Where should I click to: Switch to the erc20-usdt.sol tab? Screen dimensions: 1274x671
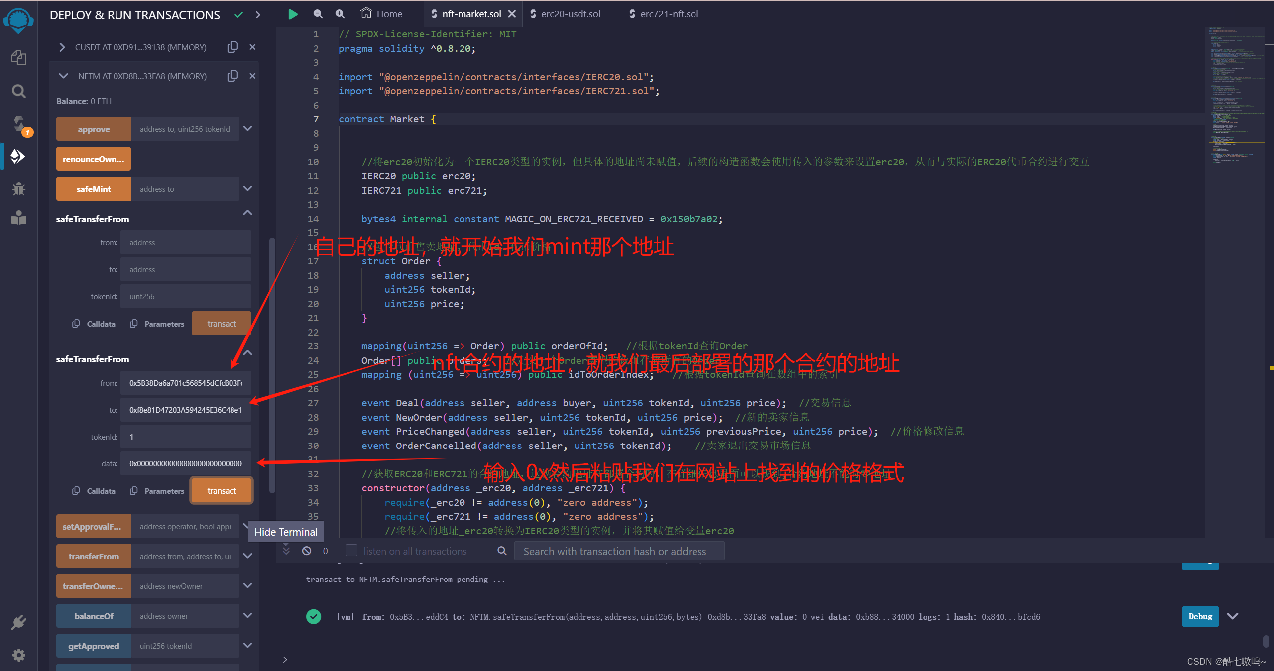click(x=566, y=14)
